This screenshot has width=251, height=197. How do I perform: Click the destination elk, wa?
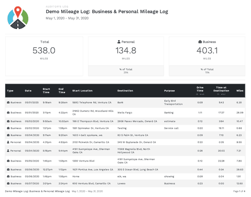[122, 176]
